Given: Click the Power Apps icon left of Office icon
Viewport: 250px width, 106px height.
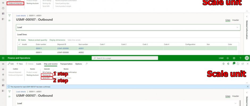Looking at the screenshot, I should click(x=223, y=64).
